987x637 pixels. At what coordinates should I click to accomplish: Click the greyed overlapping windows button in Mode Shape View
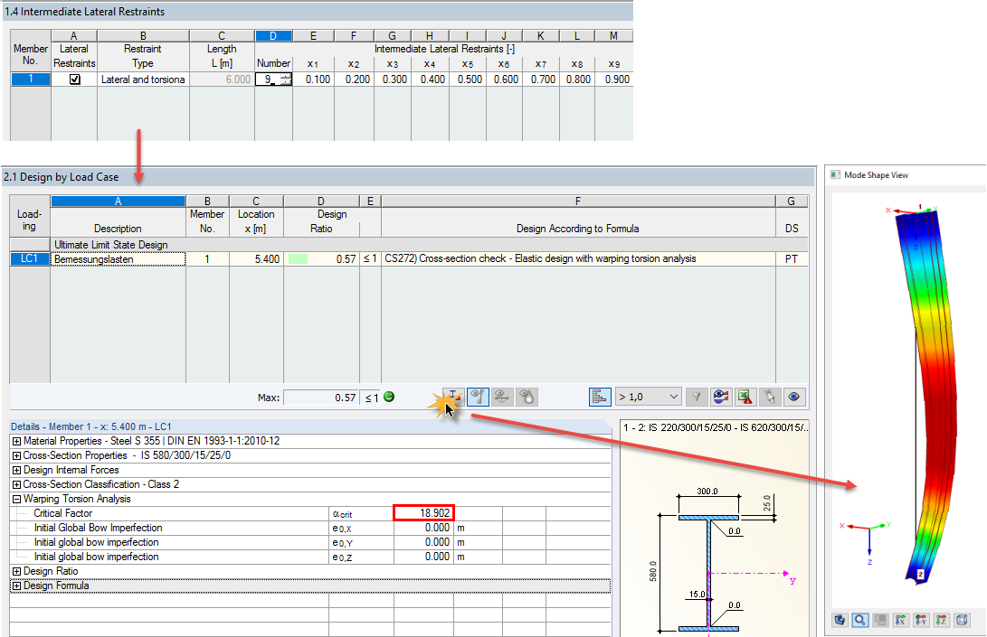(x=880, y=620)
